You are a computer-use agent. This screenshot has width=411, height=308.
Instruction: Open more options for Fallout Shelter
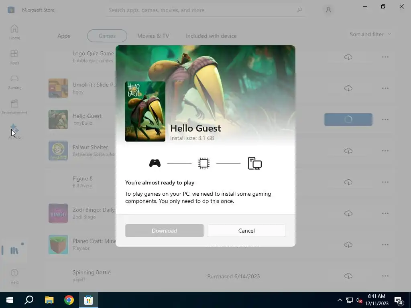click(x=385, y=151)
